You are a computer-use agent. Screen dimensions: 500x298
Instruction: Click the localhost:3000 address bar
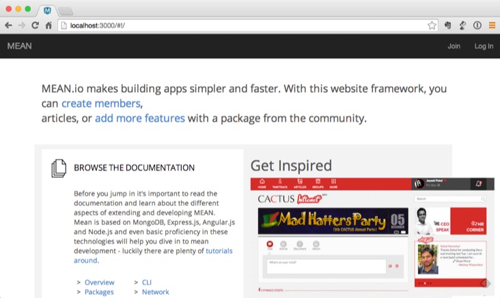tap(248, 25)
